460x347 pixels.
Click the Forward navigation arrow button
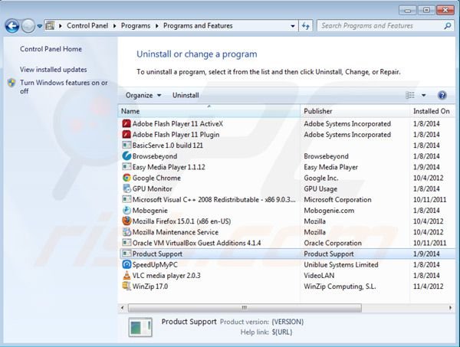28,26
